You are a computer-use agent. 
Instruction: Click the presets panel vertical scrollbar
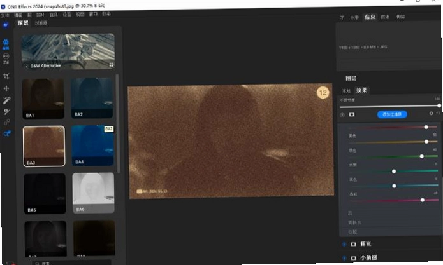point(117,124)
